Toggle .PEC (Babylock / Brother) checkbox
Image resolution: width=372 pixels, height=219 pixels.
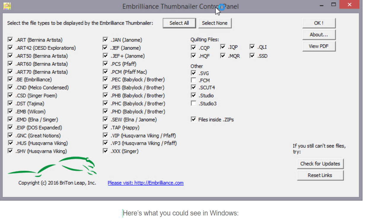pyautogui.click(x=105, y=79)
